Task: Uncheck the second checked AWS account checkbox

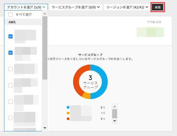Action: [11, 53]
